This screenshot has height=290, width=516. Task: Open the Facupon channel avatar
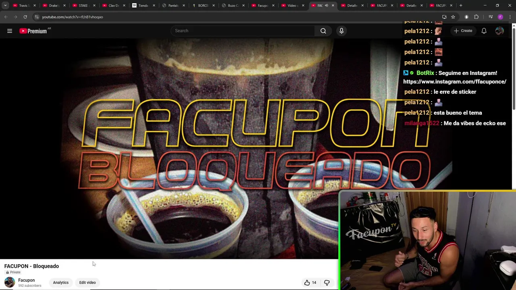pos(10,282)
